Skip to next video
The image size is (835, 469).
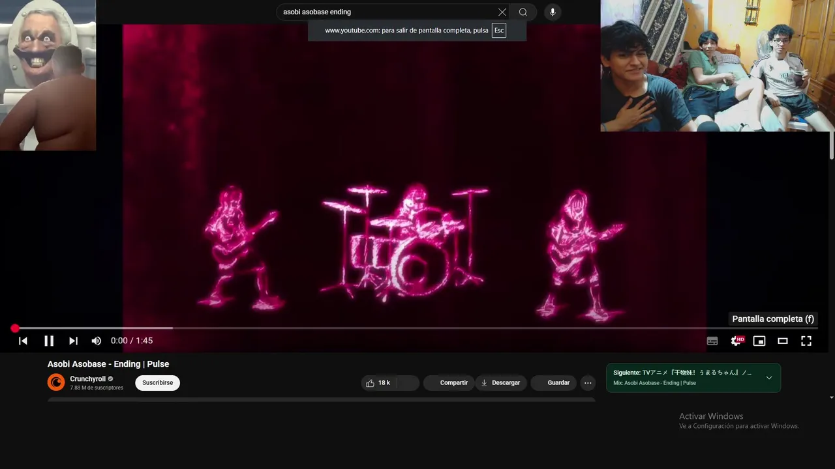click(73, 341)
